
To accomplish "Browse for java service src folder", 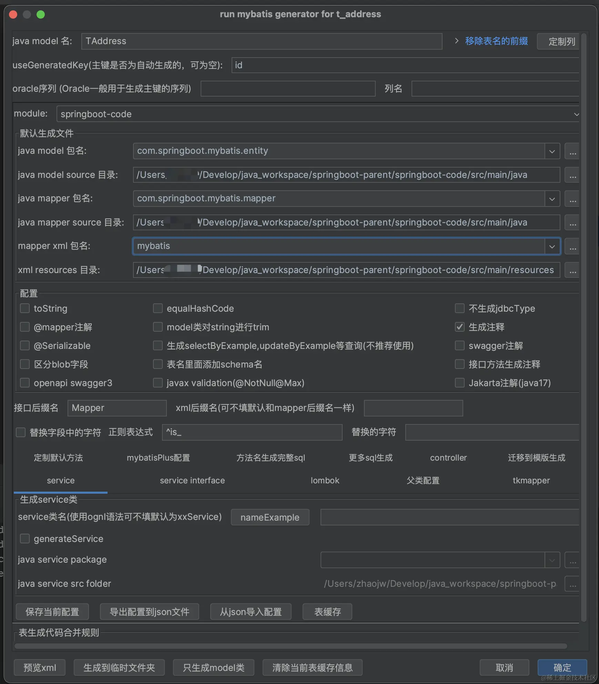I will 572,584.
